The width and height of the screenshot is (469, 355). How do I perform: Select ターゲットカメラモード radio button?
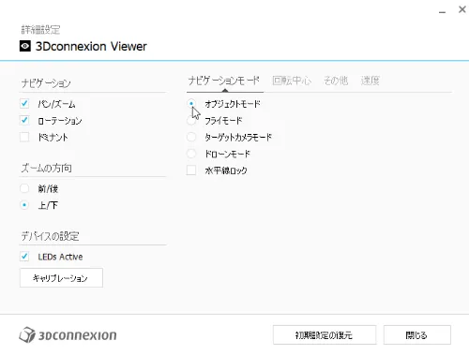[x=191, y=137]
